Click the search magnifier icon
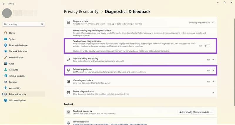The image size is (235, 125). 42,24
